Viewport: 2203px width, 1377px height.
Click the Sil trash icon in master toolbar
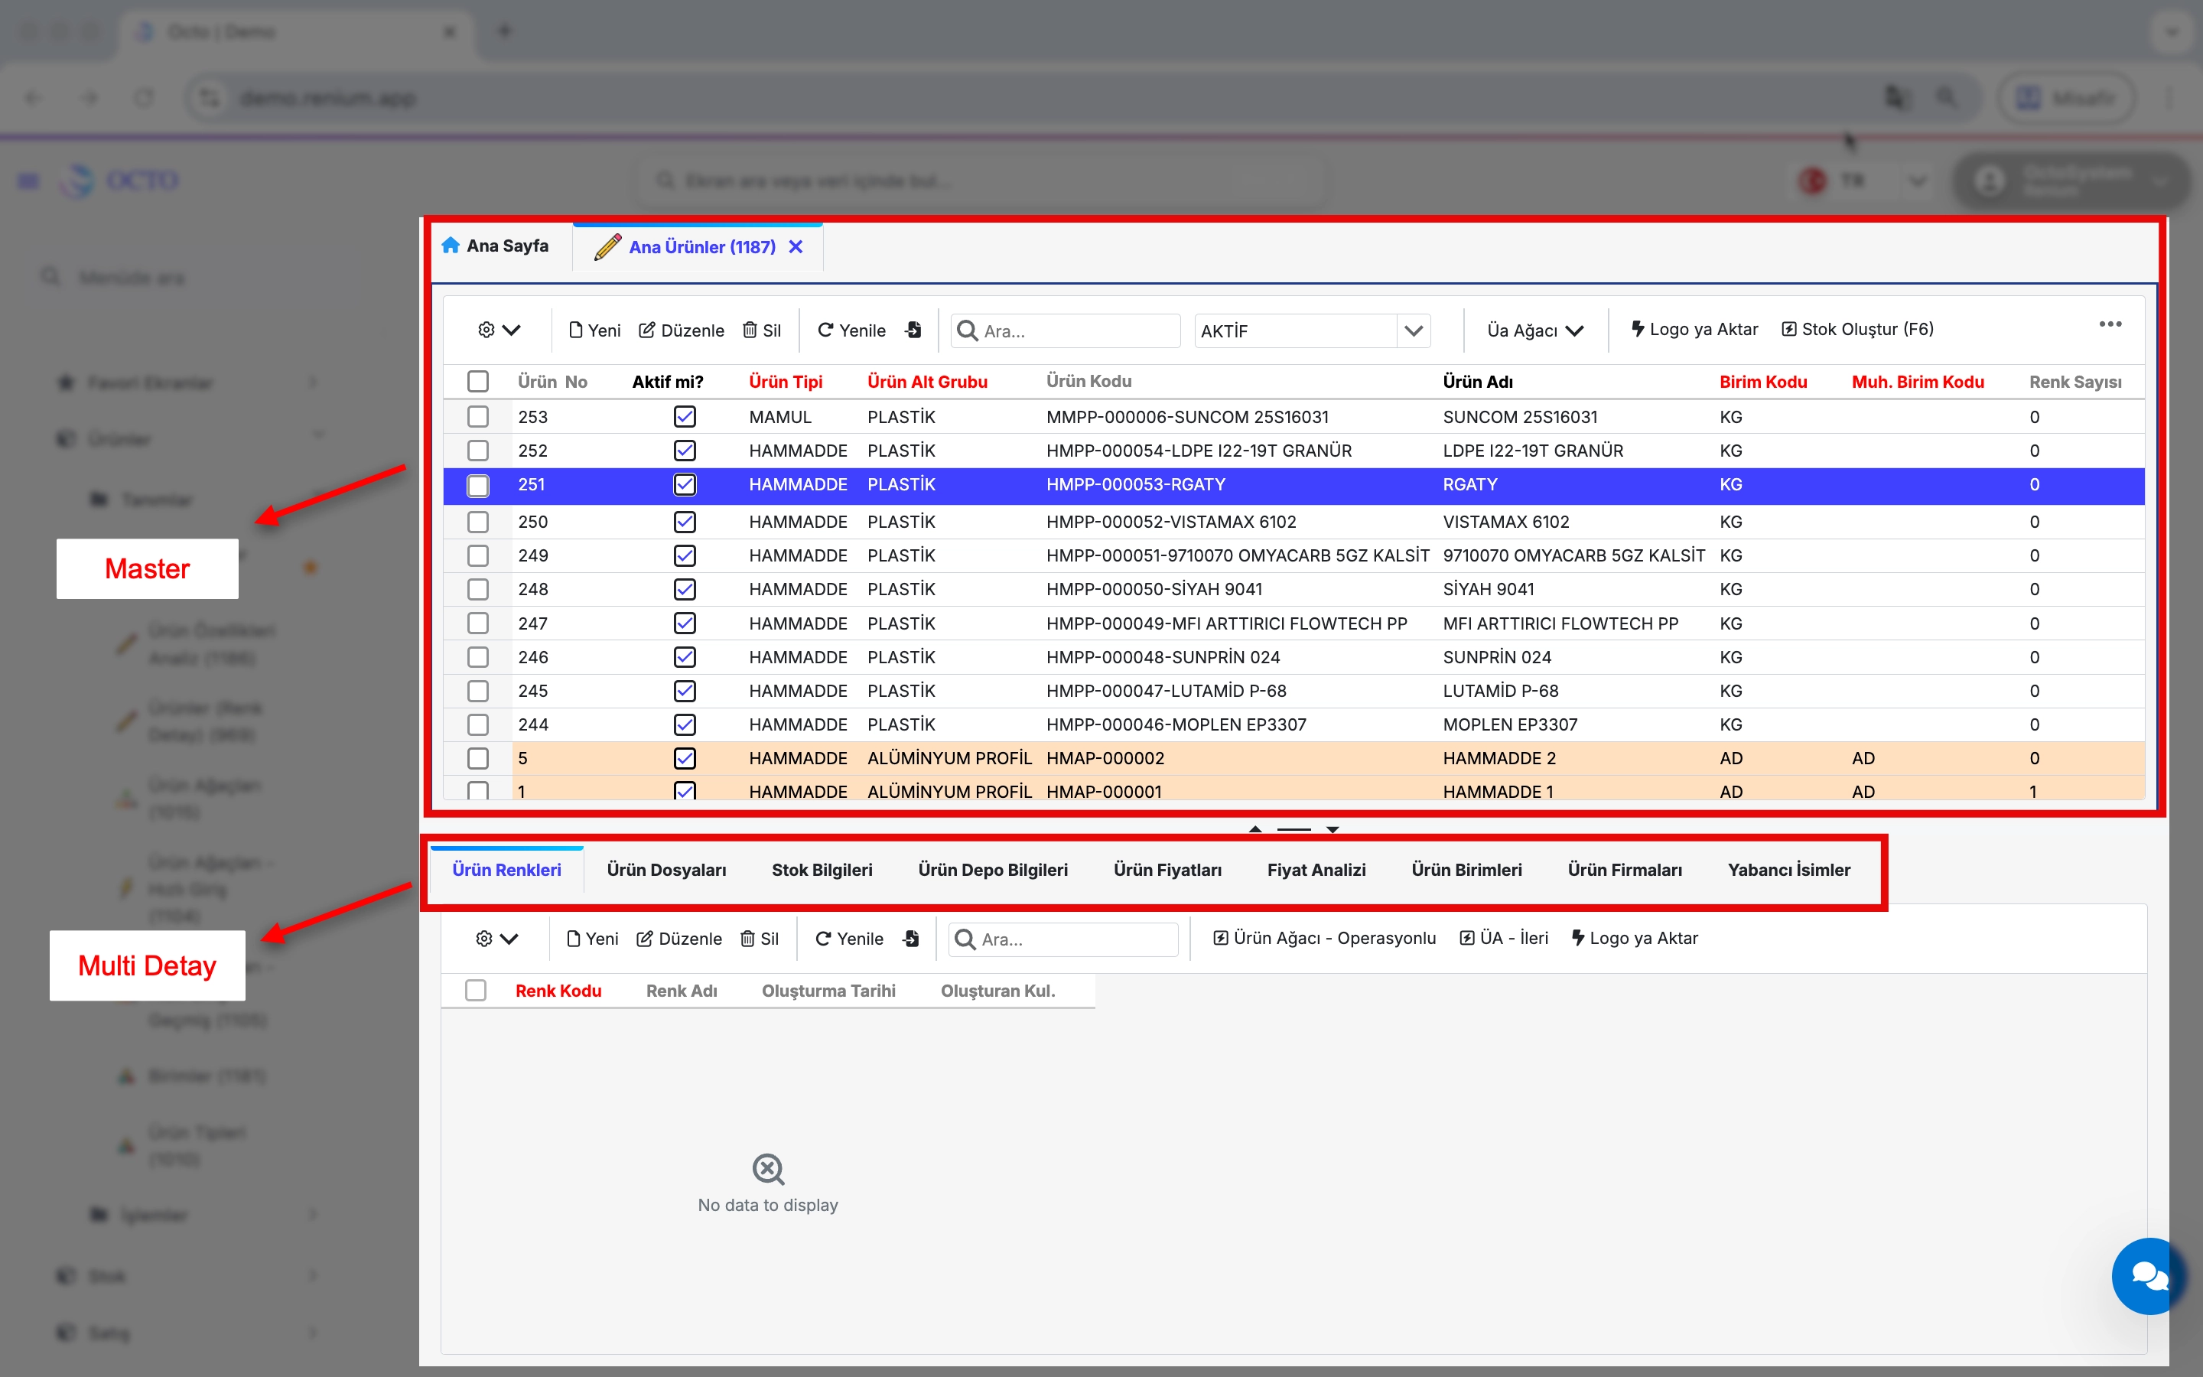(749, 330)
